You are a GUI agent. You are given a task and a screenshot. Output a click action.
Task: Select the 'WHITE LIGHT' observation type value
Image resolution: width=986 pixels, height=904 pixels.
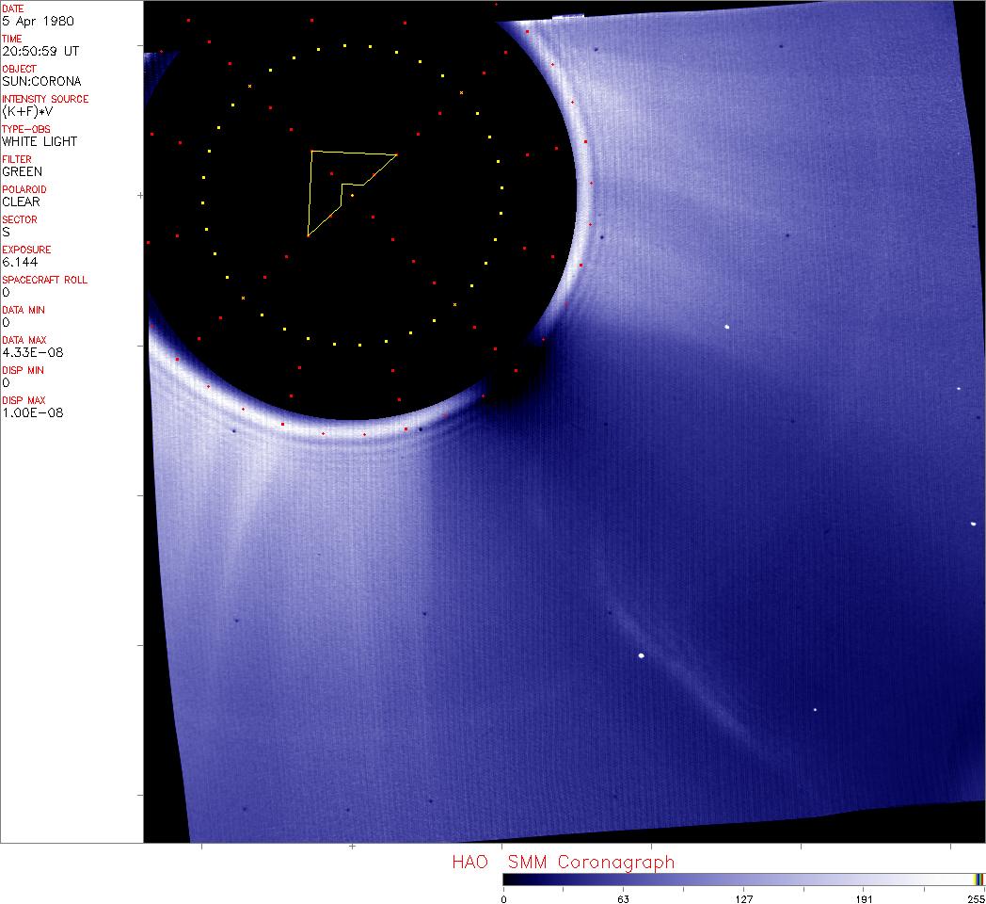pos(40,141)
